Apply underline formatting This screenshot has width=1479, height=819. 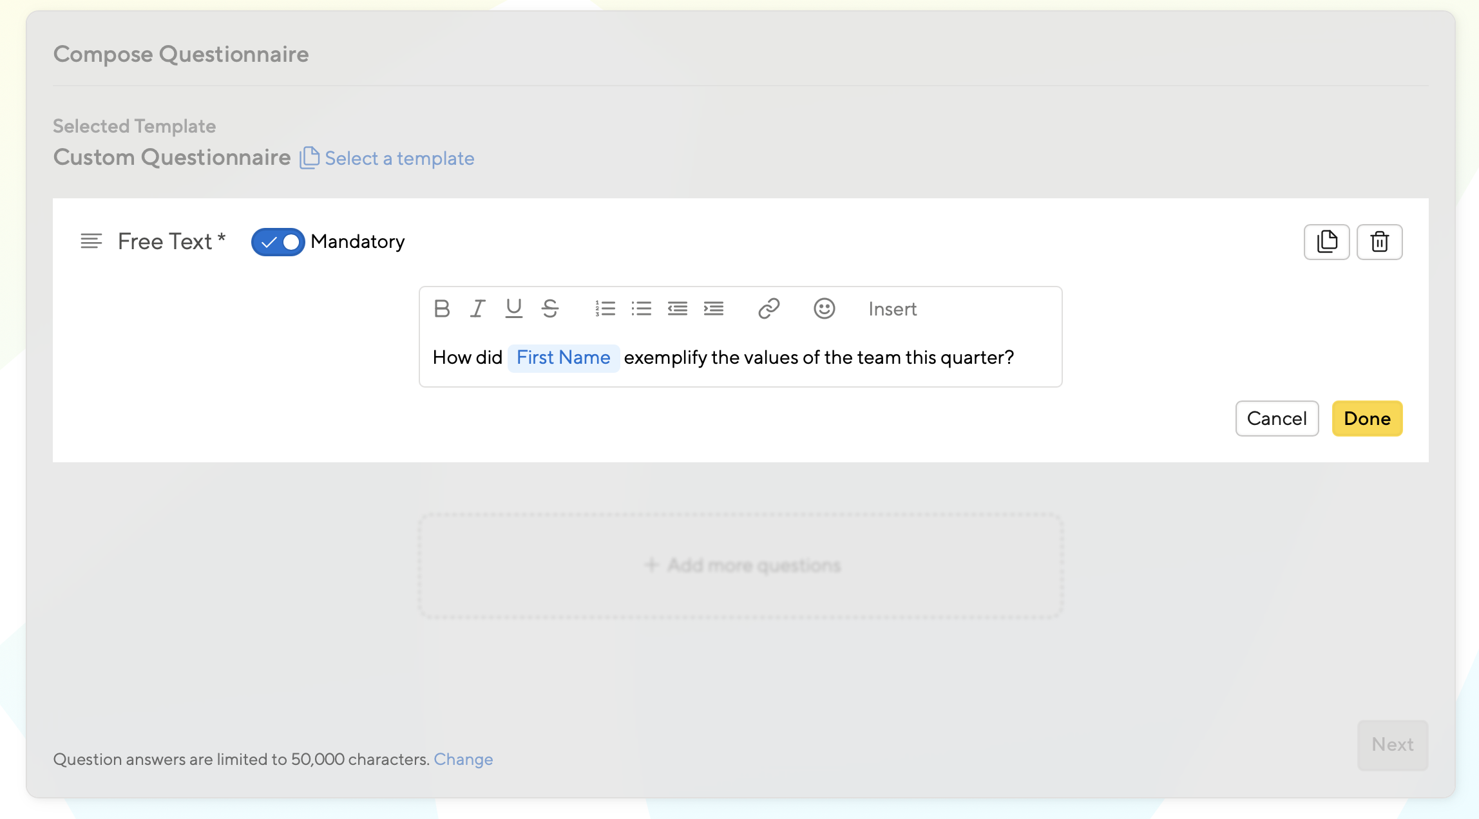(x=513, y=309)
